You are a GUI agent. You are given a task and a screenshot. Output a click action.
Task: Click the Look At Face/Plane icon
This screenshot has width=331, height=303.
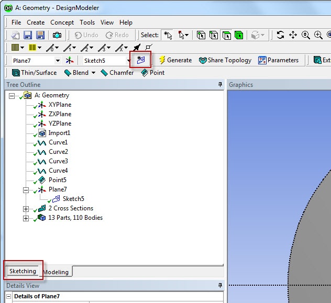[137, 48]
